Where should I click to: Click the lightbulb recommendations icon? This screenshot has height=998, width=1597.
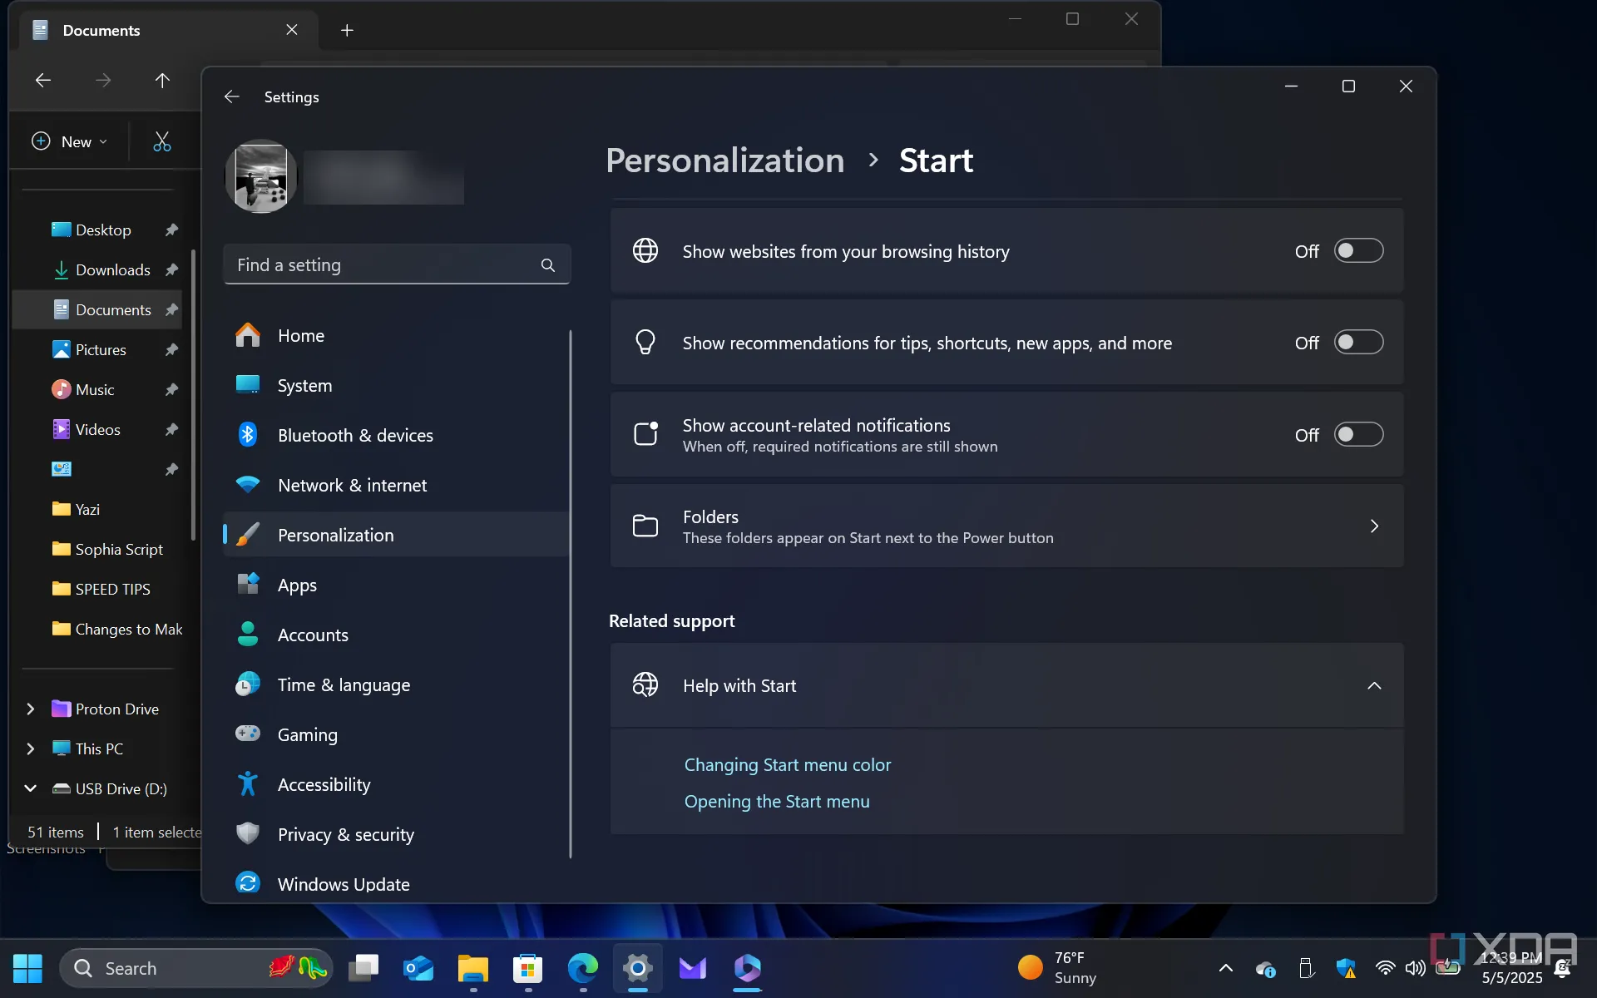pos(645,342)
